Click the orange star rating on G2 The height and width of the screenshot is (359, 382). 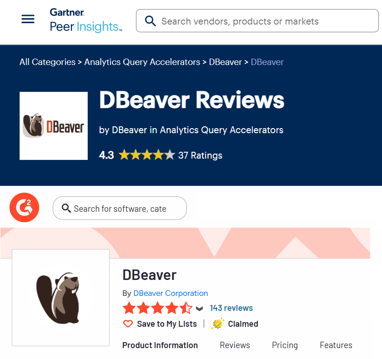(158, 308)
